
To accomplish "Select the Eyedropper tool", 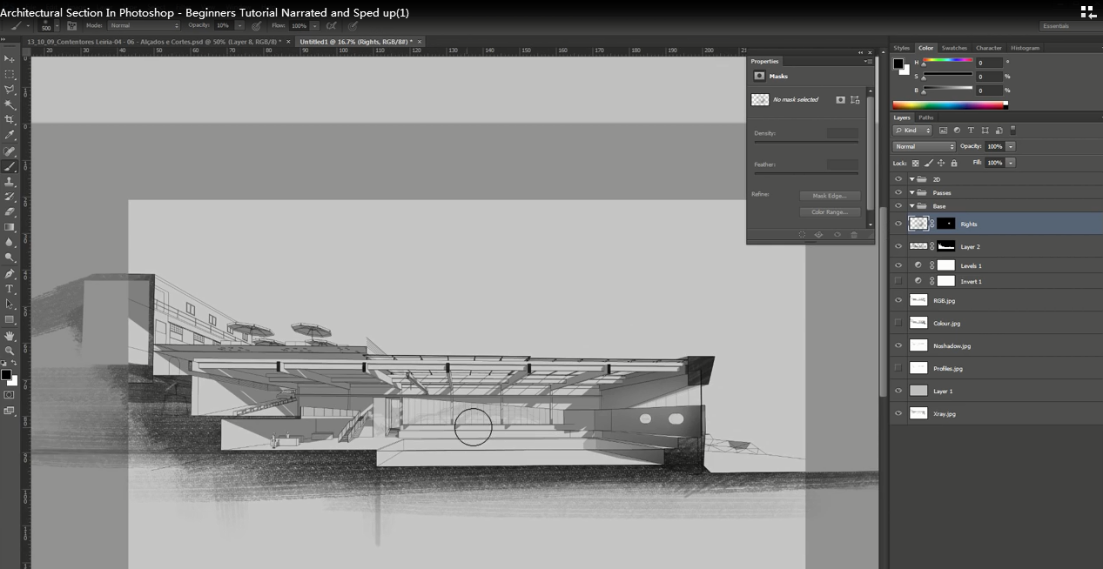I will pos(10,136).
